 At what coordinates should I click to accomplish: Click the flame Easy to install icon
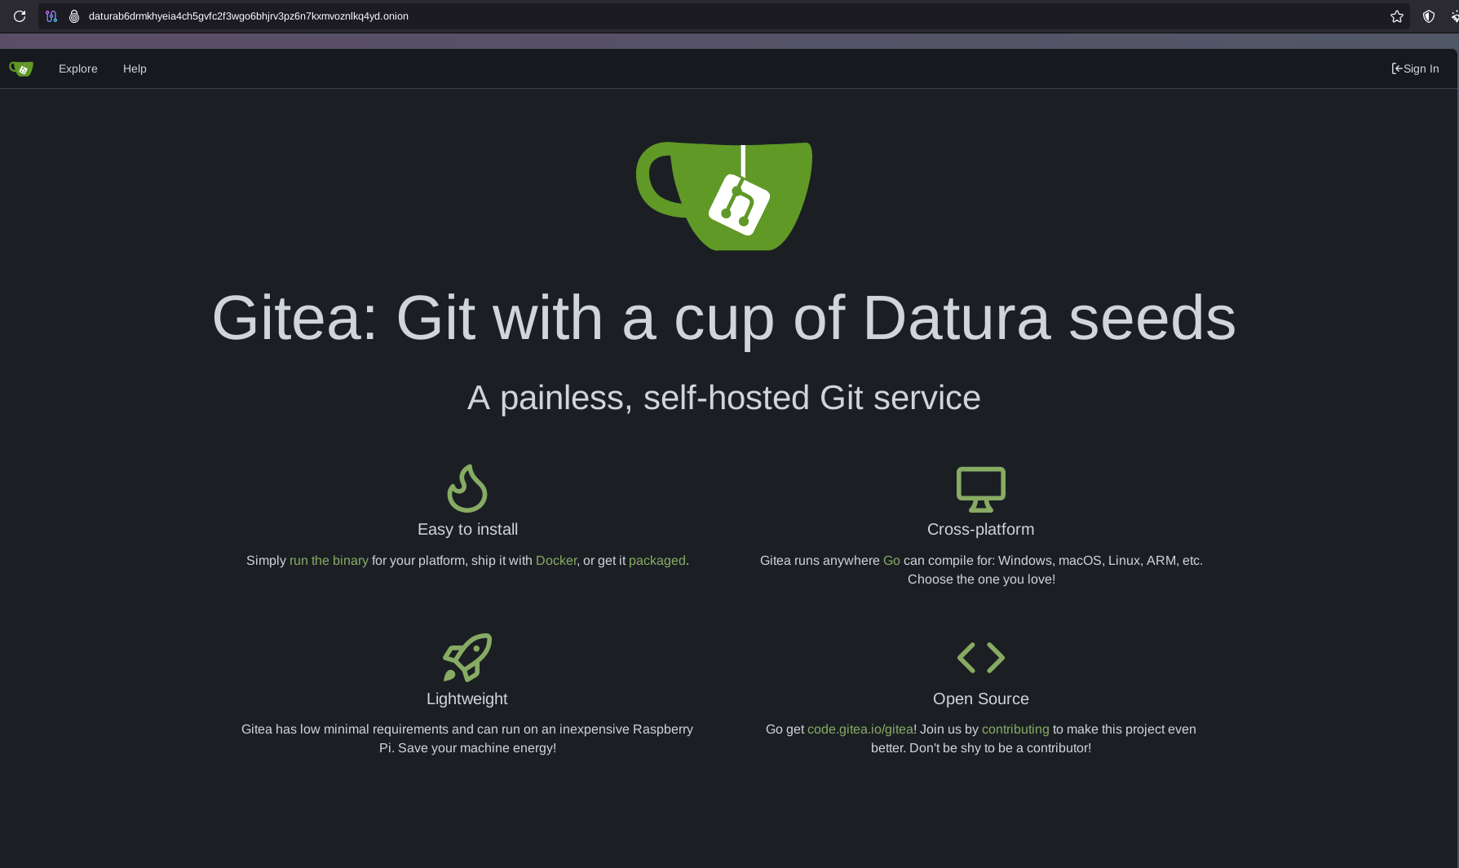pos(467,488)
